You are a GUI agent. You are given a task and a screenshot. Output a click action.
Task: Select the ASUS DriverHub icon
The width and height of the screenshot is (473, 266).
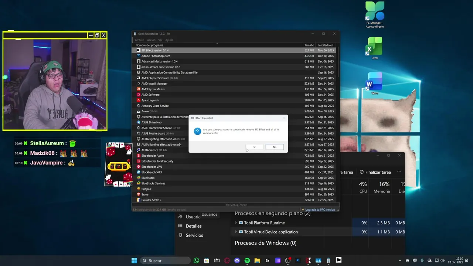pyautogui.click(x=139, y=122)
